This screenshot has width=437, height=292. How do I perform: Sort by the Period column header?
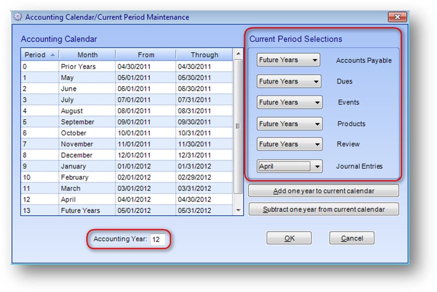coord(39,55)
